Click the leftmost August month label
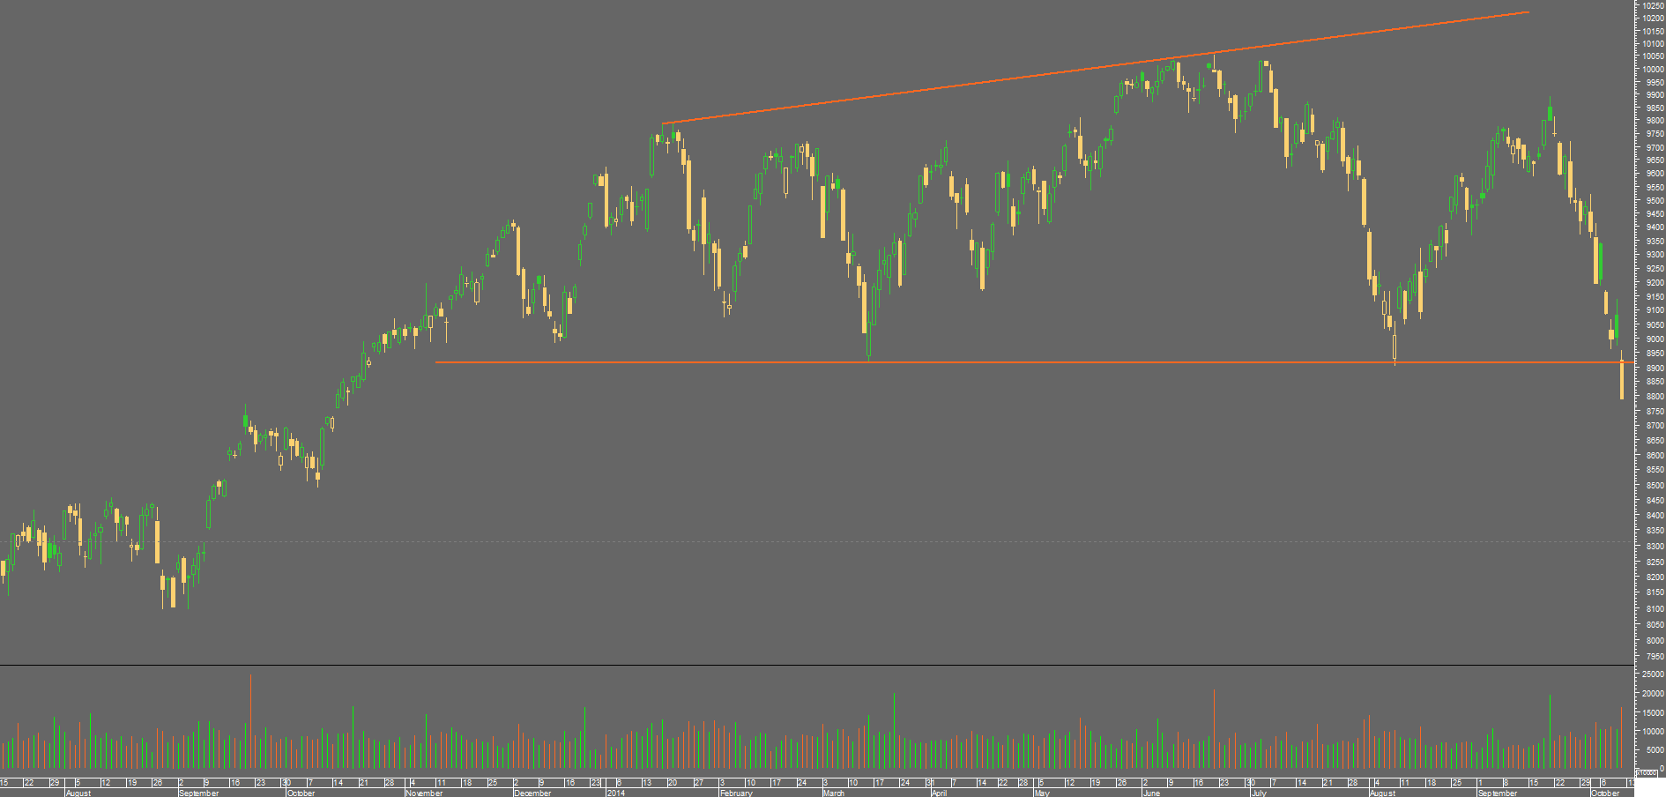This screenshot has width=1666, height=797. coord(78,793)
